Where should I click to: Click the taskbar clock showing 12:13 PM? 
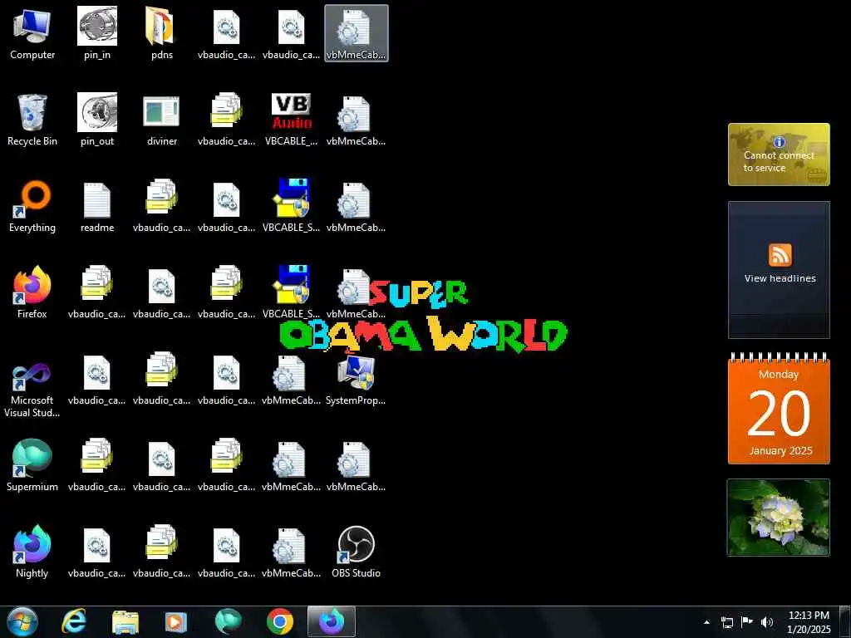809,622
